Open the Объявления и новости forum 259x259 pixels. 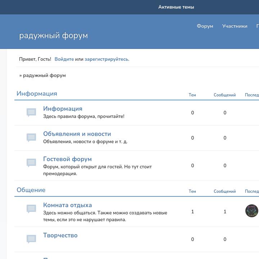click(x=77, y=134)
